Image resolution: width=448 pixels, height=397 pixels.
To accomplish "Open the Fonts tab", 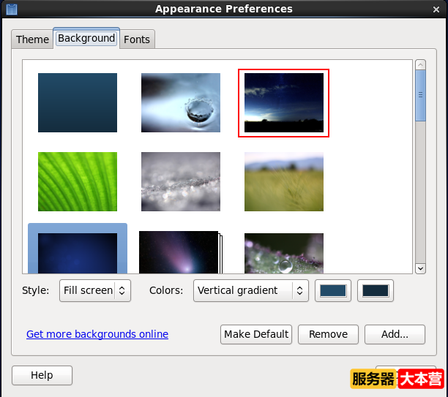I will [x=137, y=39].
